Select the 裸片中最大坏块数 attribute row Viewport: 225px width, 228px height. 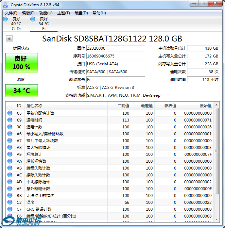click(x=110, y=140)
